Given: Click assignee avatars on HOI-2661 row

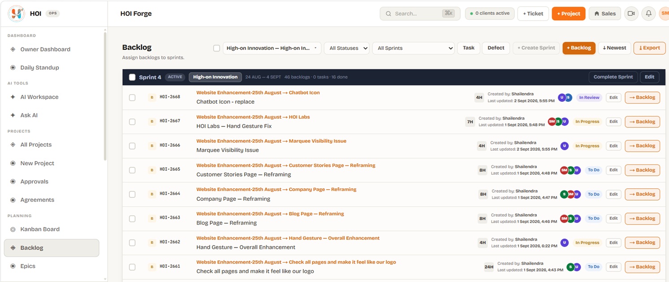Looking at the screenshot, I should [x=574, y=267].
